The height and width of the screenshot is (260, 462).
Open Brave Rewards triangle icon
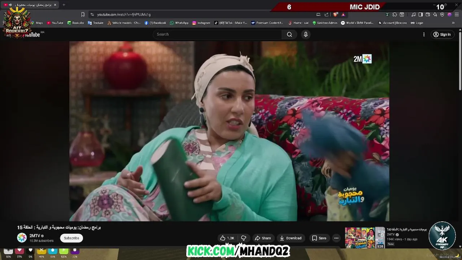pos(343,14)
